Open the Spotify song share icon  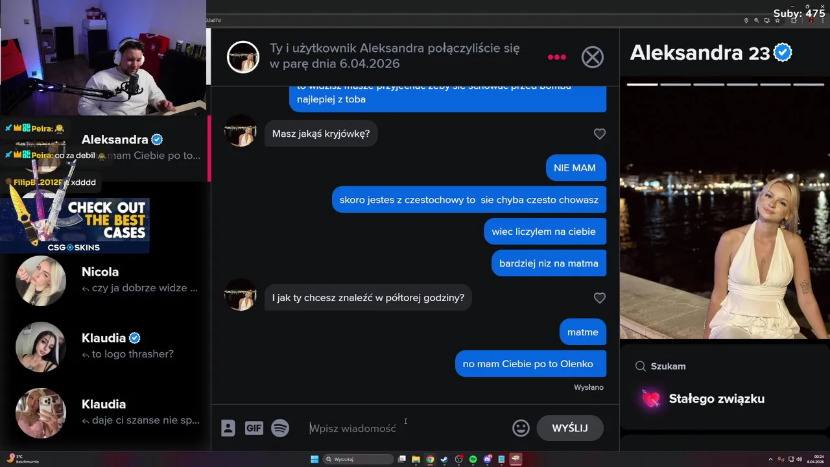tap(280, 428)
